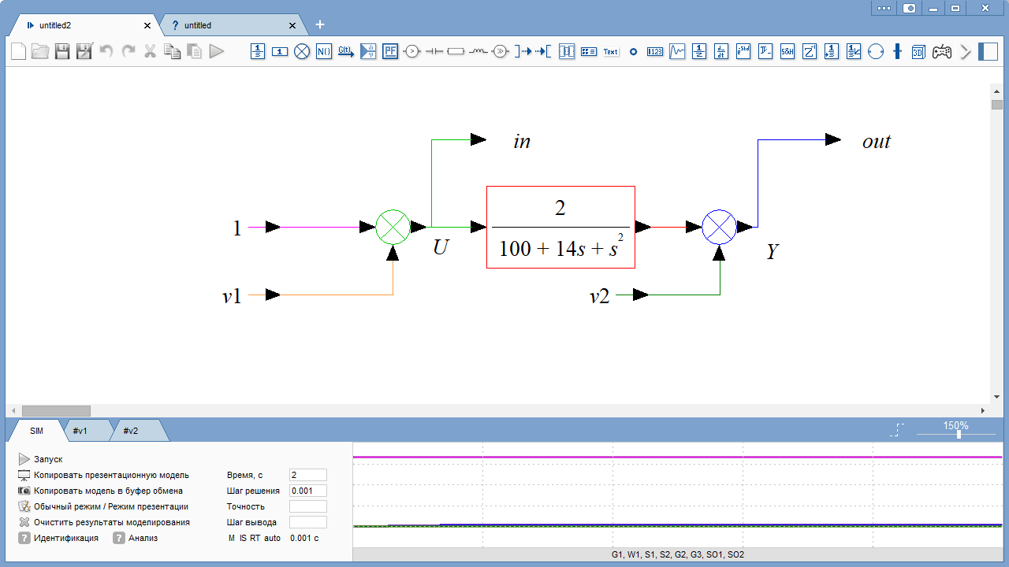Click the v1 input label

pyautogui.click(x=232, y=296)
